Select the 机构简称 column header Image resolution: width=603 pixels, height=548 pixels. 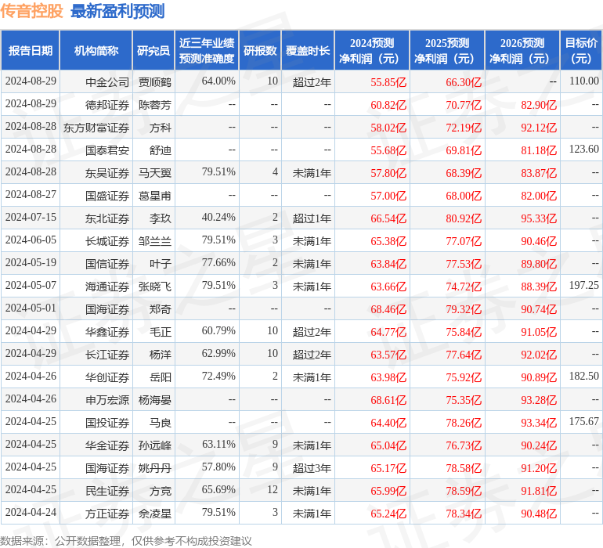(96, 50)
